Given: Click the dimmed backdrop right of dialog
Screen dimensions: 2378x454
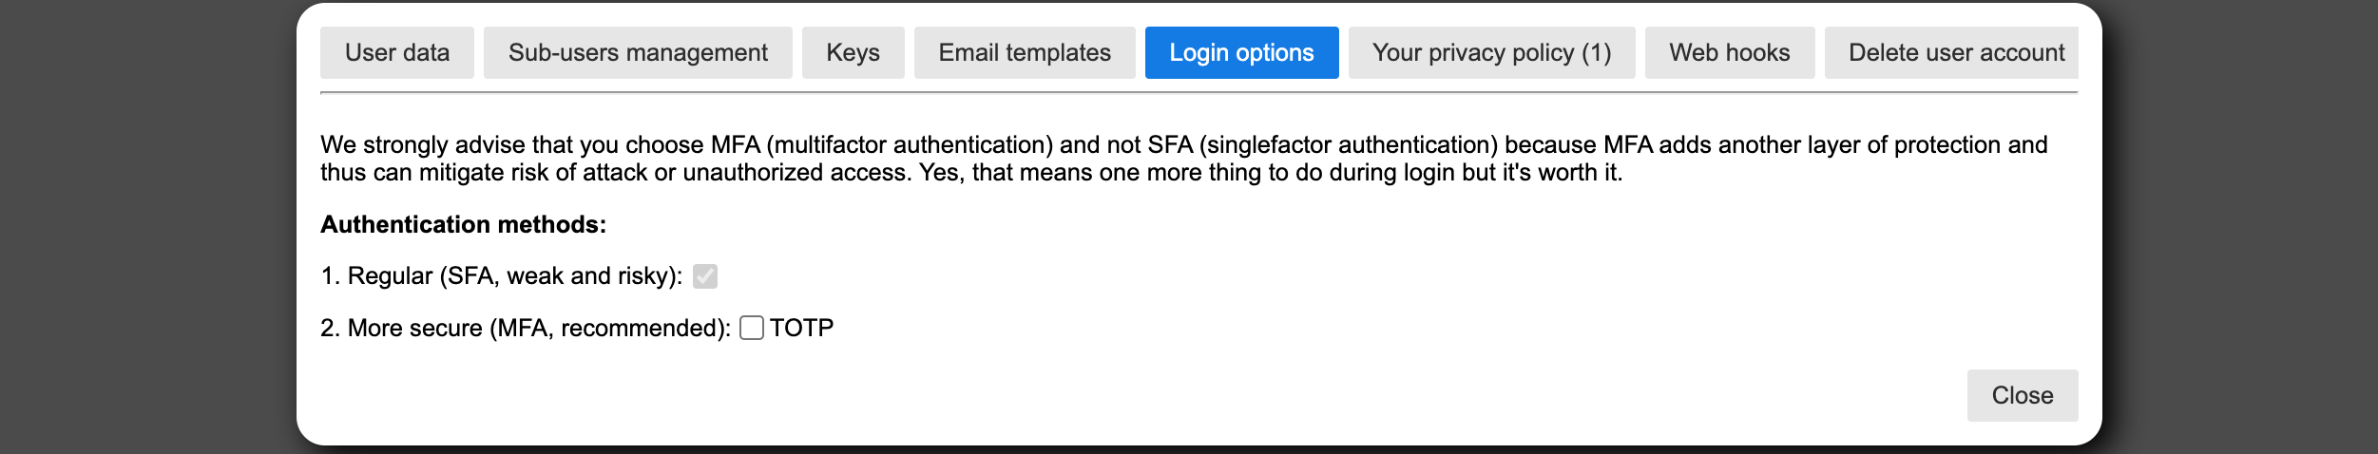Looking at the screenshot, I should click(2243, 228).
